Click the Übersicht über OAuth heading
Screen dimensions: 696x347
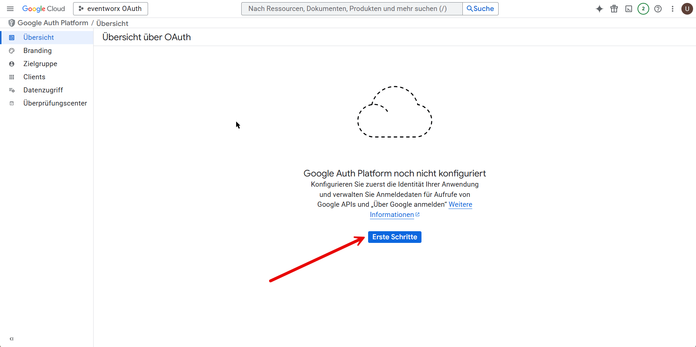click(x=147, y=37)
